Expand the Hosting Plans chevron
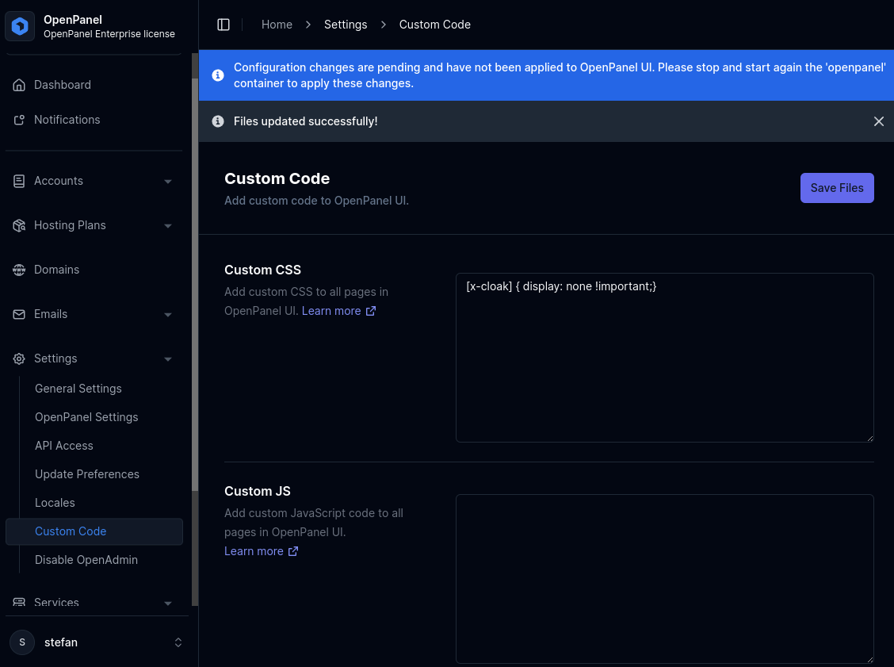The width and height of the screenshot is (894, 667). click(x=168, y=226)
